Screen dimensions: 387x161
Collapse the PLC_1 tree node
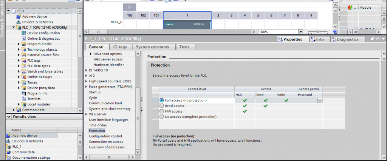tap(14, 28)
